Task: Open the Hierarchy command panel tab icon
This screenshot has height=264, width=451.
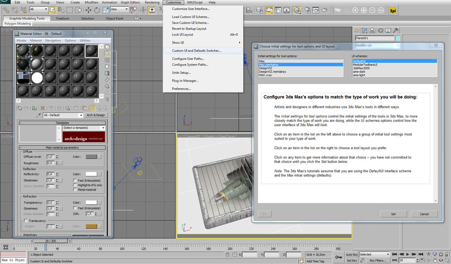Action: pyautogui.click(x=372, y=30)
